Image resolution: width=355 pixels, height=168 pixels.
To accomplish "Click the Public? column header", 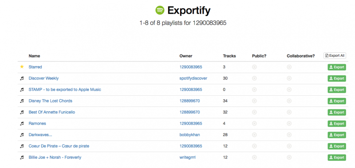I will click(x=259, y=56).
